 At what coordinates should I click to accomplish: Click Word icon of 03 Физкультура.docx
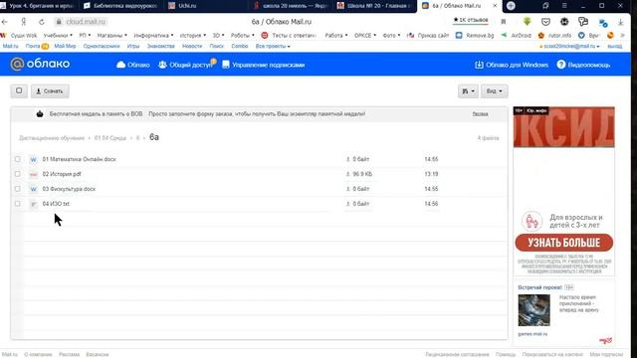coord(33,189)
